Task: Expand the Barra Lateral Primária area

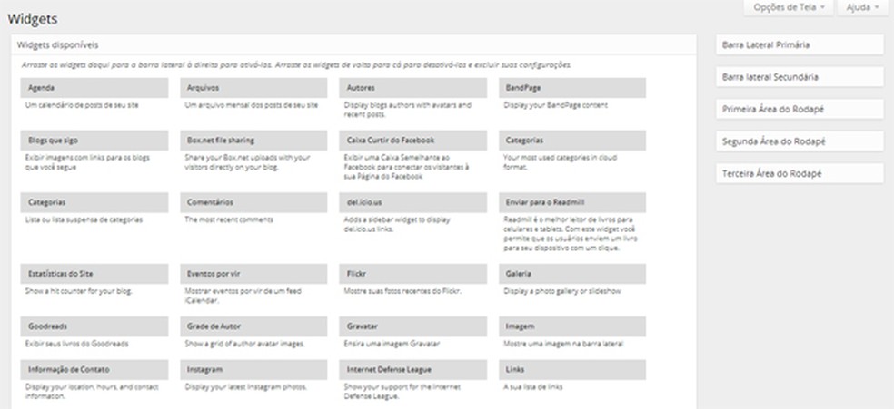Action: pos(799,44)
